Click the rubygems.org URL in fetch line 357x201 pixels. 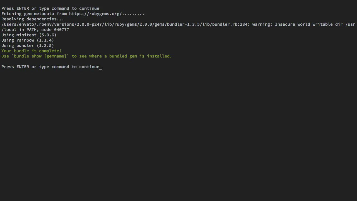[x=95, y=14]
